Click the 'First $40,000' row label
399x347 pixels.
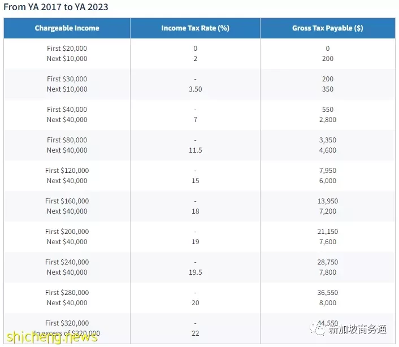67,110
